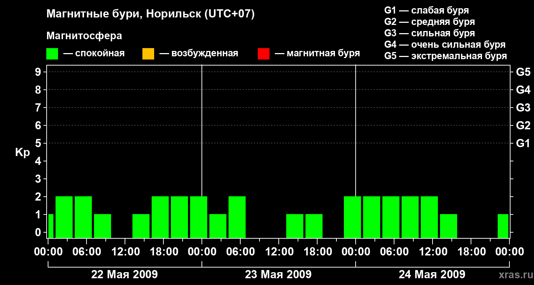Click the Kp 1 bar after 12:00 on 22 May
The height and width of the screenshot is (285, 534).
pos(141,226)
